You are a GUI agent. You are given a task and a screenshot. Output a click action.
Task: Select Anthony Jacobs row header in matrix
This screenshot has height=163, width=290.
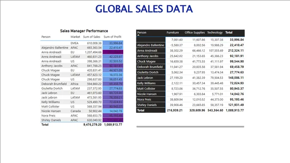coord(150,56)
